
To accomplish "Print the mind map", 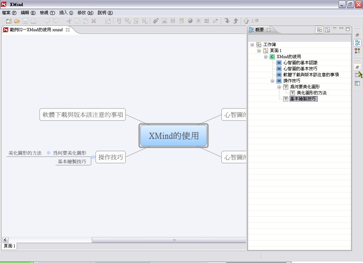I will point(34,21).
